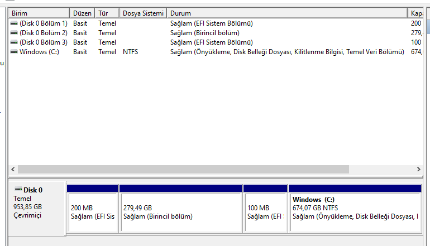Click the Düzen column header
Screen dimensions: 430x246
83,12
